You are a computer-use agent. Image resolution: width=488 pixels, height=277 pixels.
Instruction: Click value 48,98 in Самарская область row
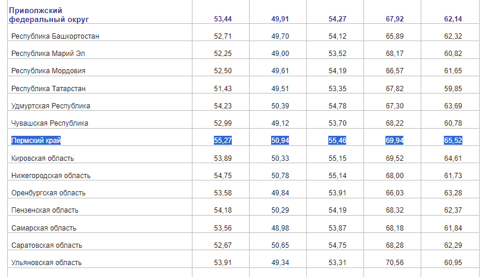(x=280, y=228)
